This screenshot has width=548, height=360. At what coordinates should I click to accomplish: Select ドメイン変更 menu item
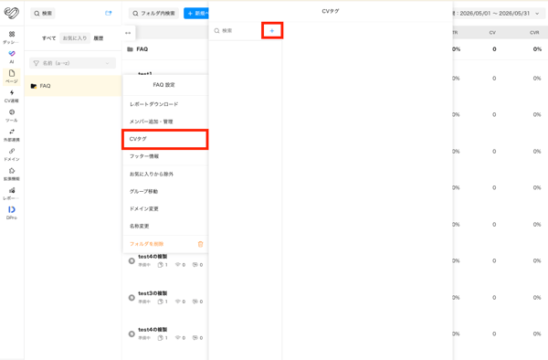point(165,208)
